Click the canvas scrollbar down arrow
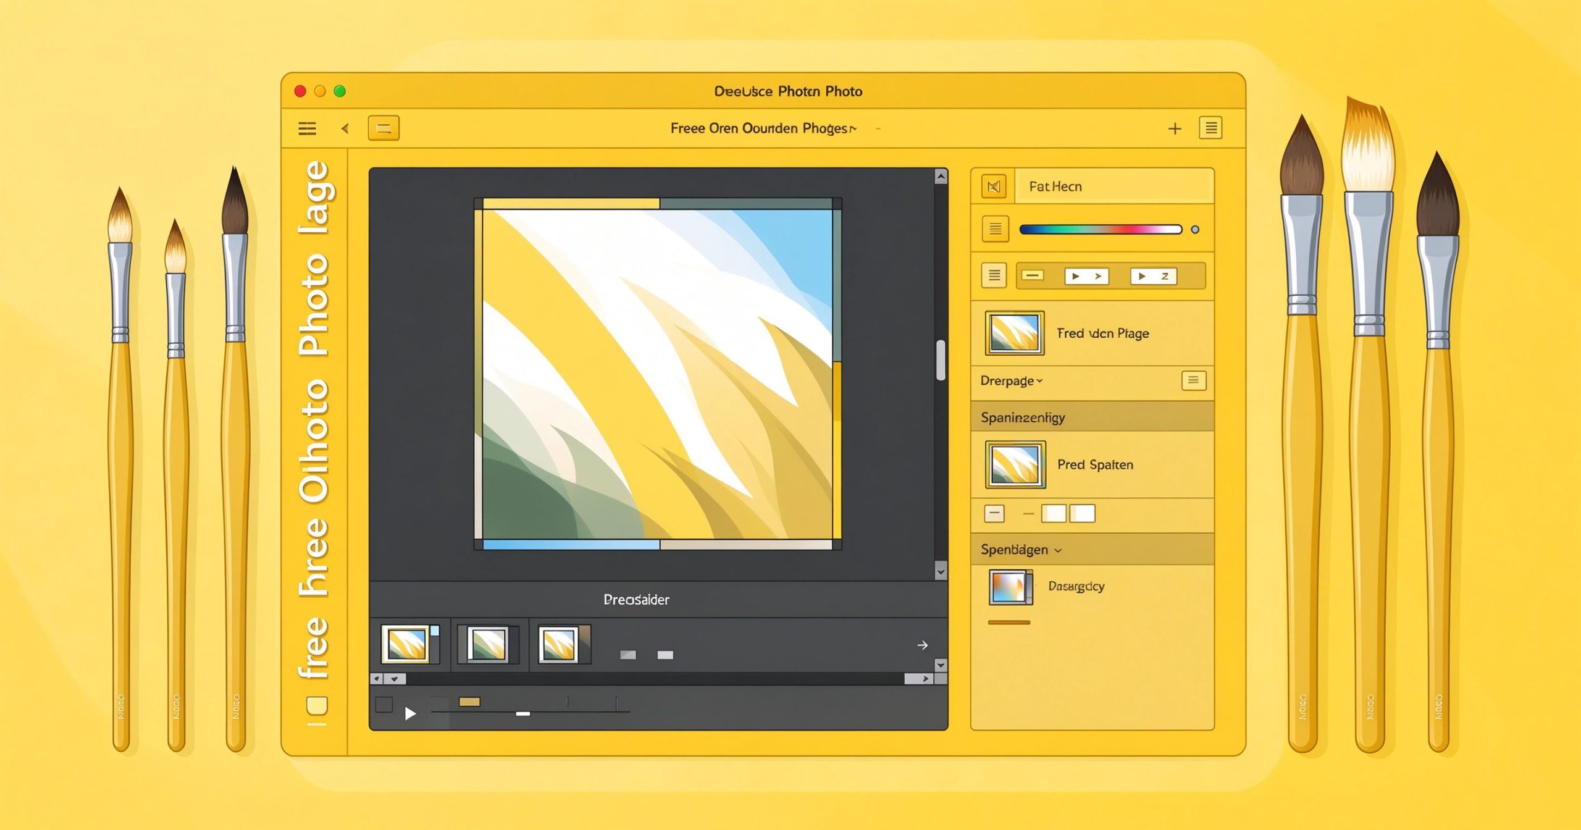The image size is (1581, 830). (941, 572)
